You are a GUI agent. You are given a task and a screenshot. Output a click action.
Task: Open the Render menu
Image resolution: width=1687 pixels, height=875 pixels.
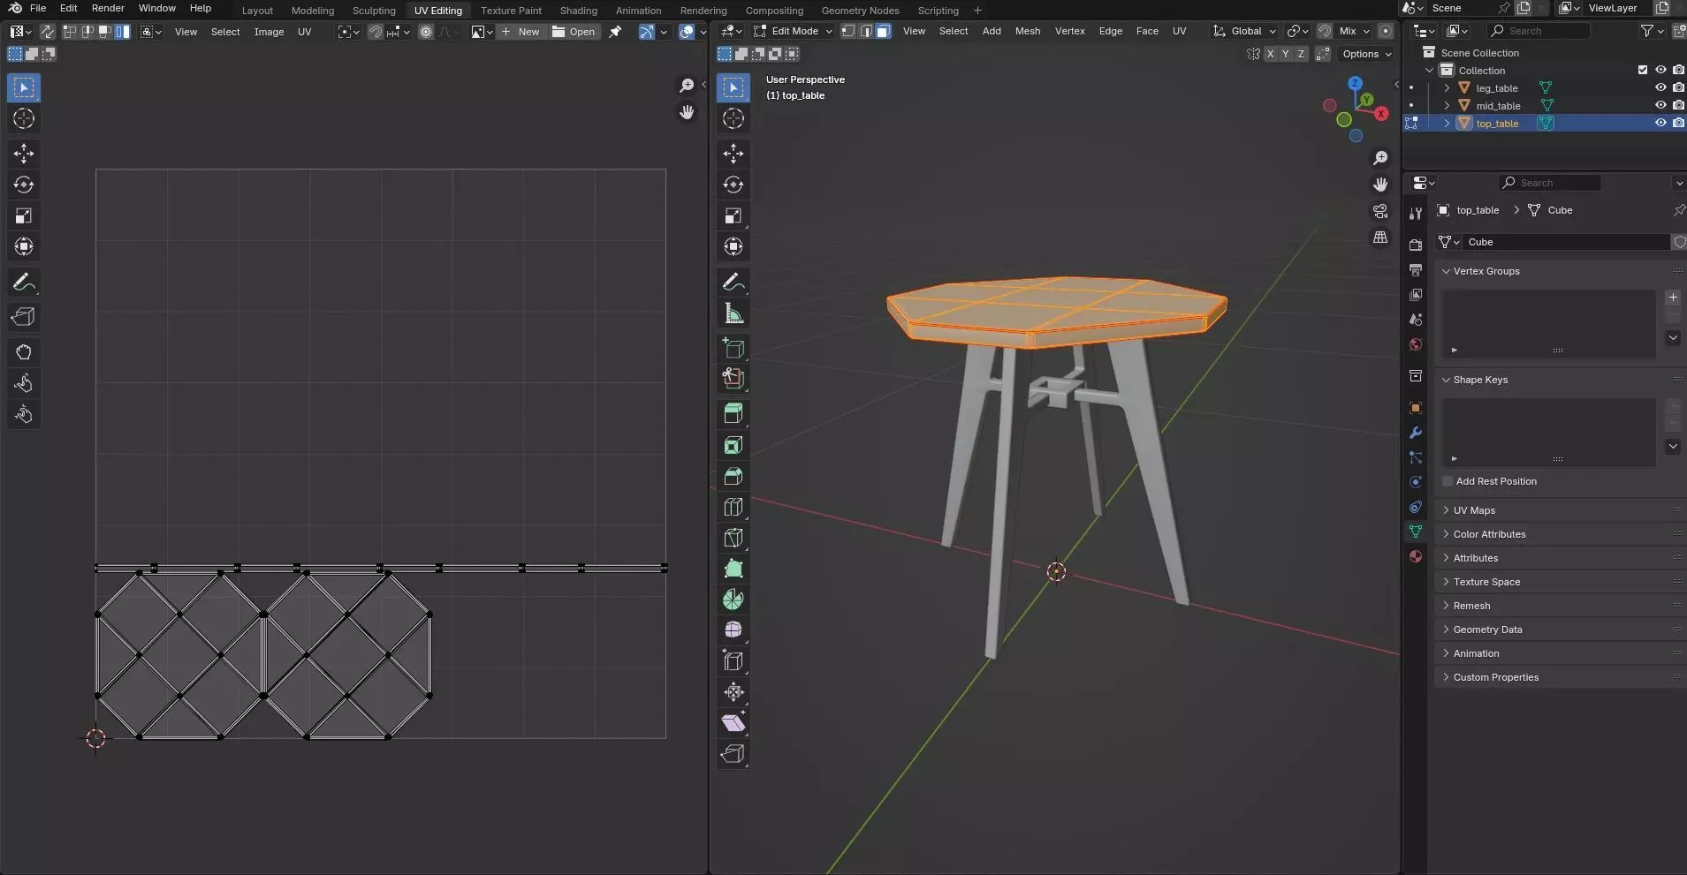[x=108, y=8]
